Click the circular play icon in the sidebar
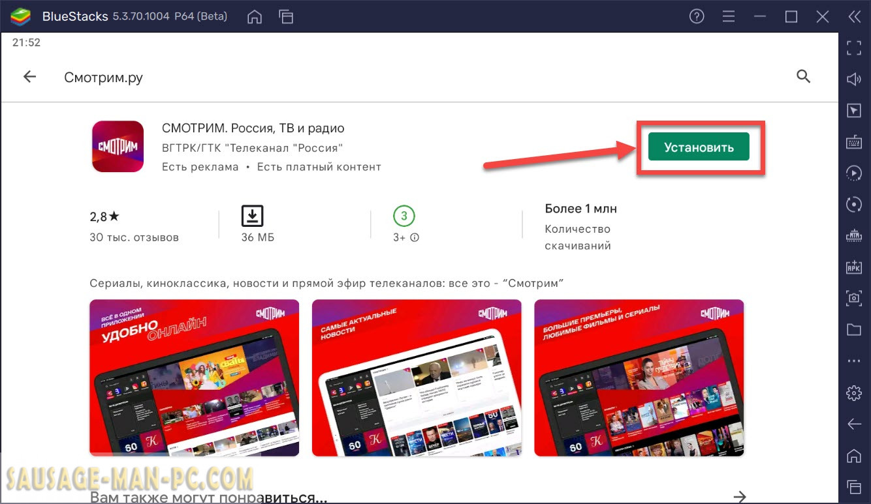The image size is (871, 504). tap(854, 173)
